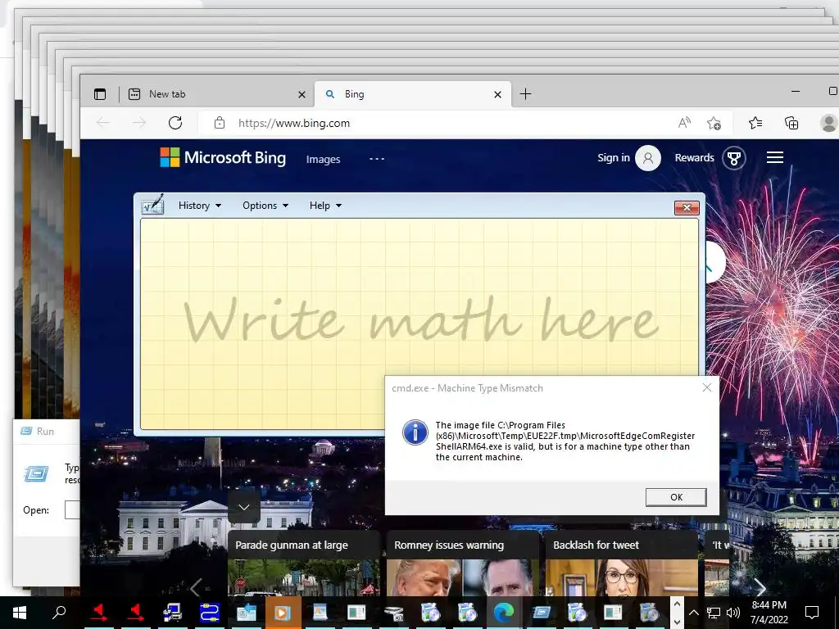Open Bing Images link
The width and height of the screenshot is (839, 629).
point(323,160)
